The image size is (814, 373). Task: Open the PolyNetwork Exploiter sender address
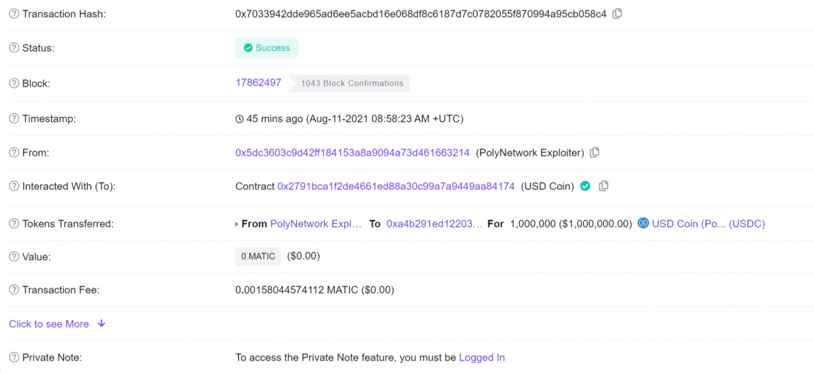click(352, 153)
